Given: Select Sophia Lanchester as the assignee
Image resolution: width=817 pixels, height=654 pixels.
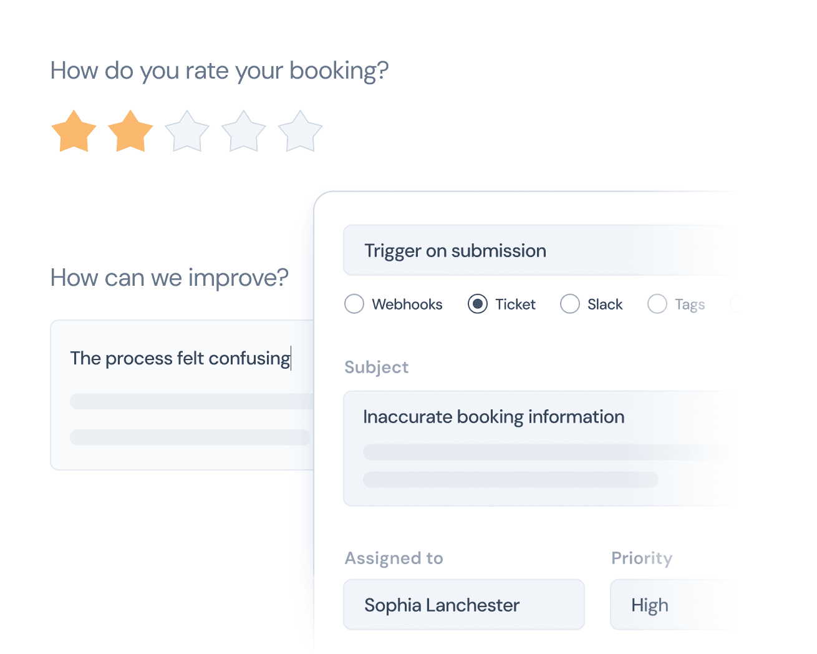Looking at the screenshot, I should 441,604.
